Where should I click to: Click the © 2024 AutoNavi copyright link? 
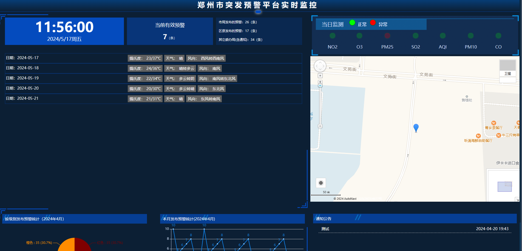345,199
